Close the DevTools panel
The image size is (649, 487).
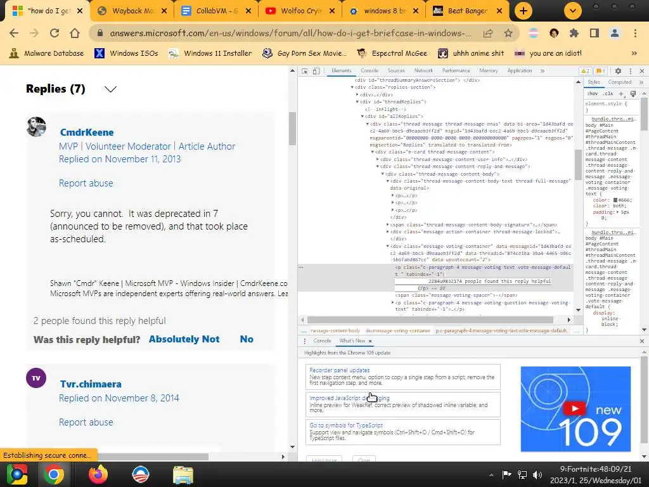point(642,71)
